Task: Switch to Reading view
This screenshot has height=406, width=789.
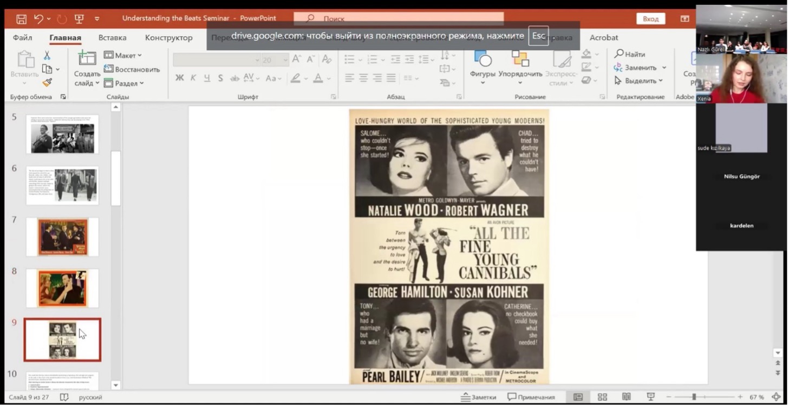Action: click(627, 397)
